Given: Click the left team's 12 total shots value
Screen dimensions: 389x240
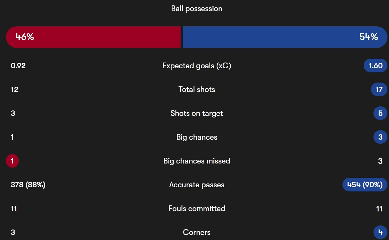Looking at the screenshot, I should (x=15, y=90).
